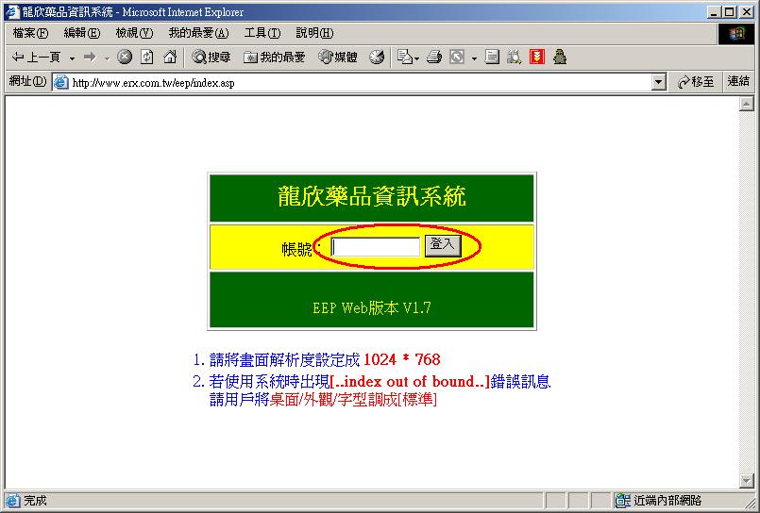This screenshot has width=760, height=513.
Task: Click the 近端內部網路 zone indicator
Action: click(x=667, y=501)
